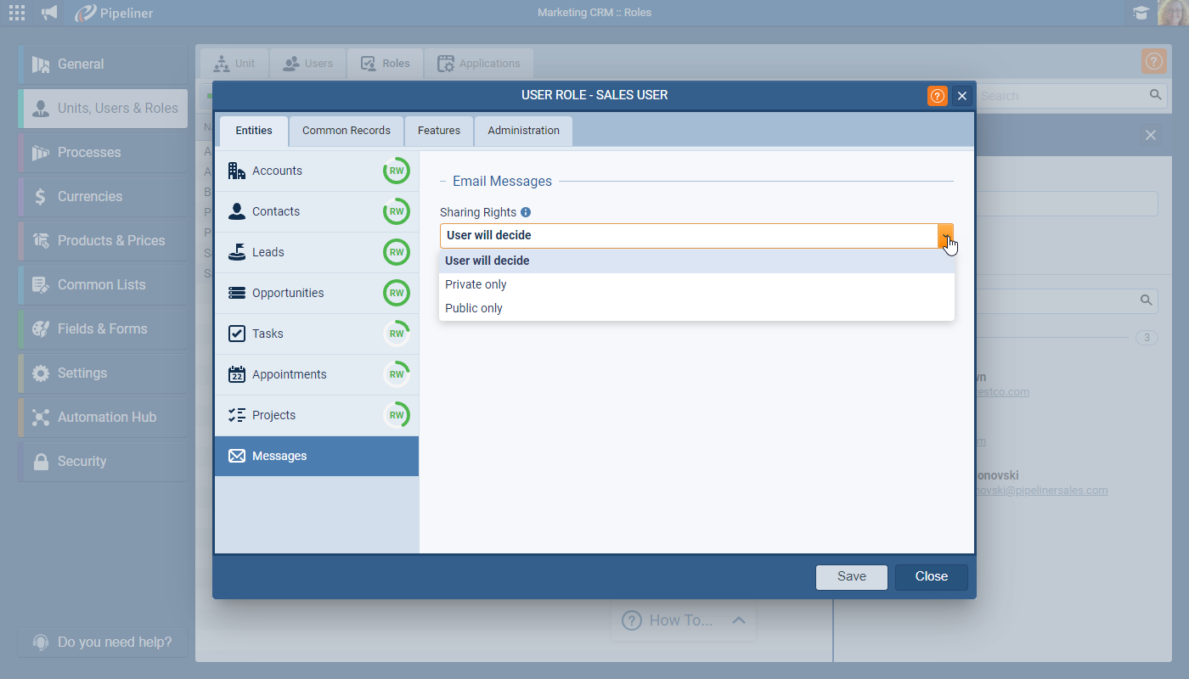The image size is (1189, 679).
Task: Open the app grid launcher icon
Action: (x=17, y=13)
